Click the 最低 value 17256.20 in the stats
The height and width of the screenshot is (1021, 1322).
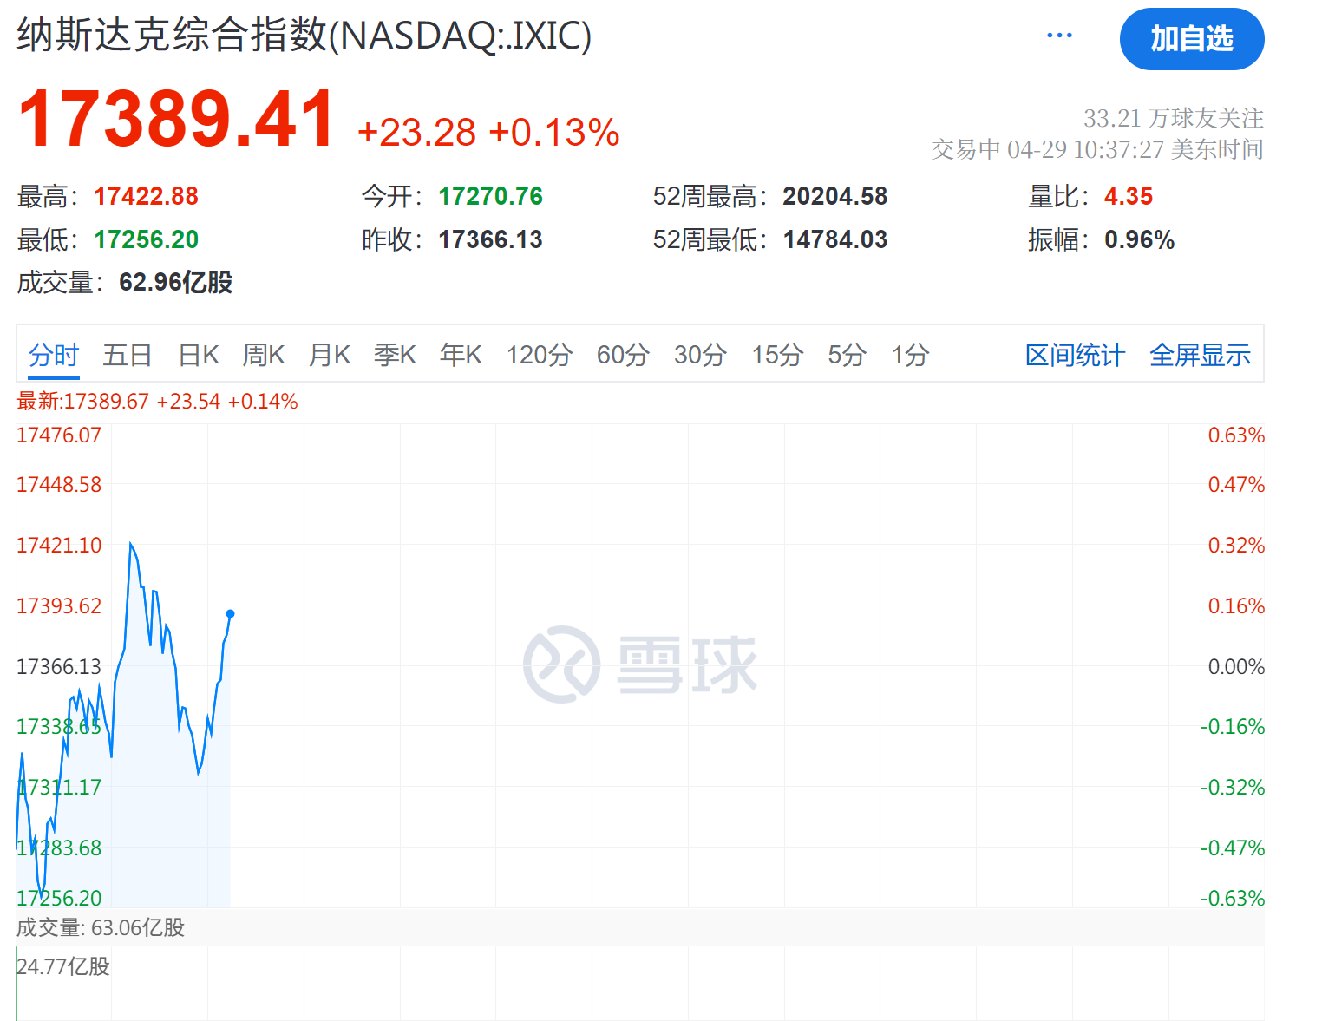pyautogui.click(x=146, y=239)
